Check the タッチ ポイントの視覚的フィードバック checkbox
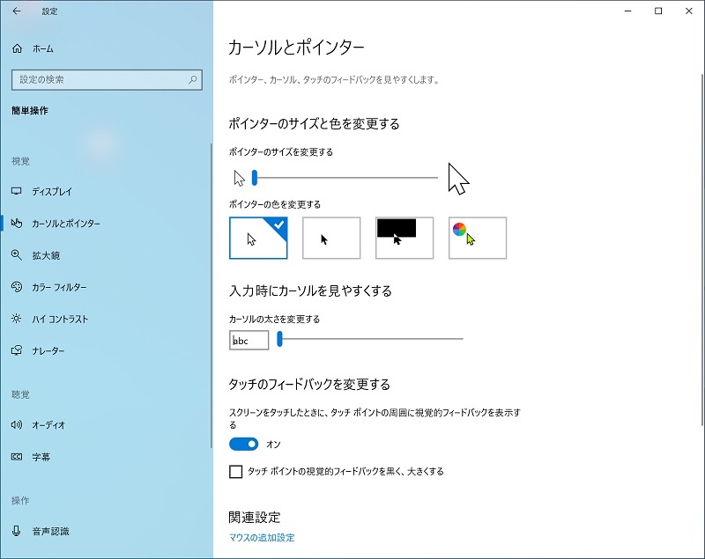Viewport: 705px width, 559px height. click(235, 471)
